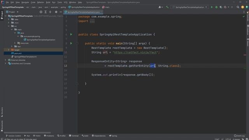Image resolution: width=249 pixels, height=140 pixels.
Task: Open the run configuration dropdown
Action: coord(190,7)
